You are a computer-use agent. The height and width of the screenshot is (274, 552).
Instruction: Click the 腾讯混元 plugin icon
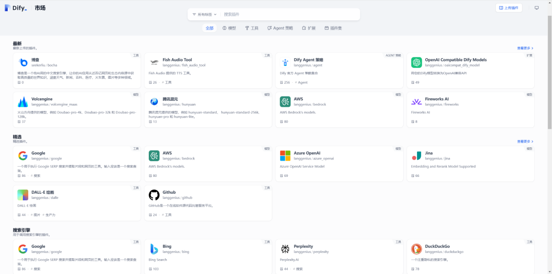click(x=154, y=102)
